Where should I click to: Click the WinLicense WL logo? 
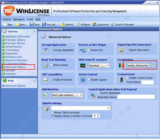click(9, 11)
